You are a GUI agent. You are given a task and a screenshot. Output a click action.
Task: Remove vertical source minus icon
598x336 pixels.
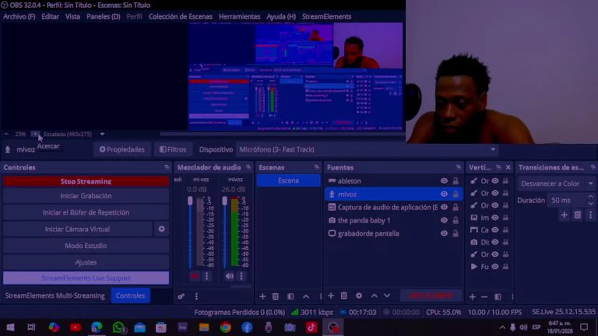point(484,297)
